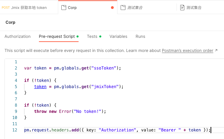Screen dimensions: 224x139
Task: Click the "jmixToken" string on line 5
Action: pyautogui.click(x=105, y=87)
